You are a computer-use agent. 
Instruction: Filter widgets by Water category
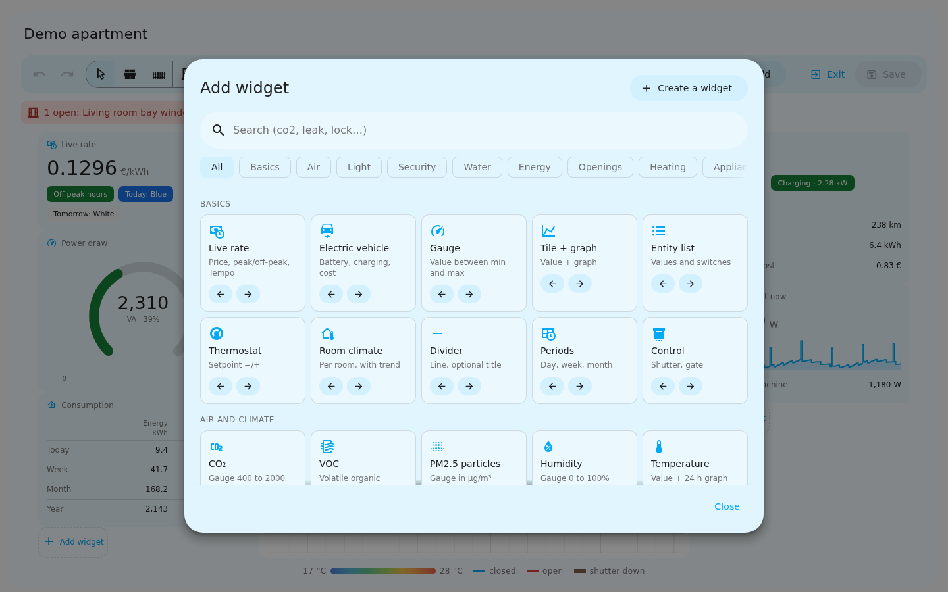pos(477,167)
